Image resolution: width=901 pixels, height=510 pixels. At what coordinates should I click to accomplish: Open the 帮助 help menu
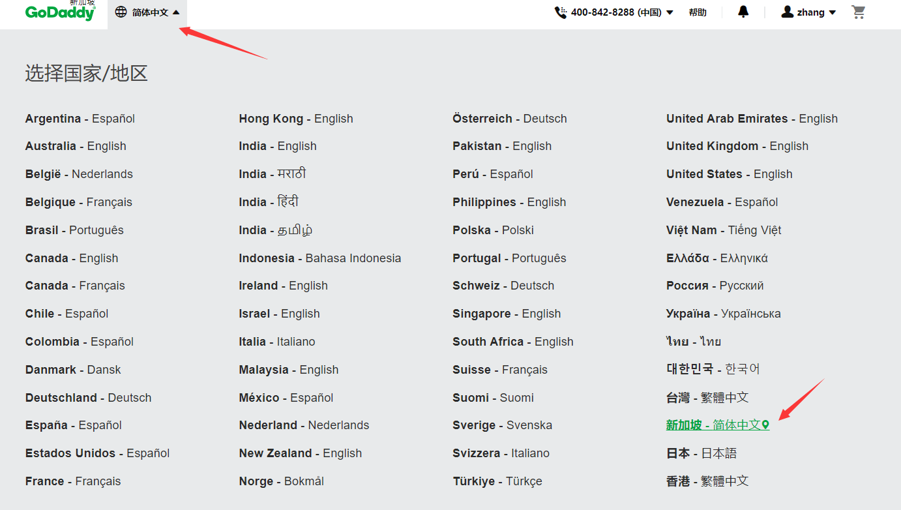pyautogui.click(x=698, y=12)
